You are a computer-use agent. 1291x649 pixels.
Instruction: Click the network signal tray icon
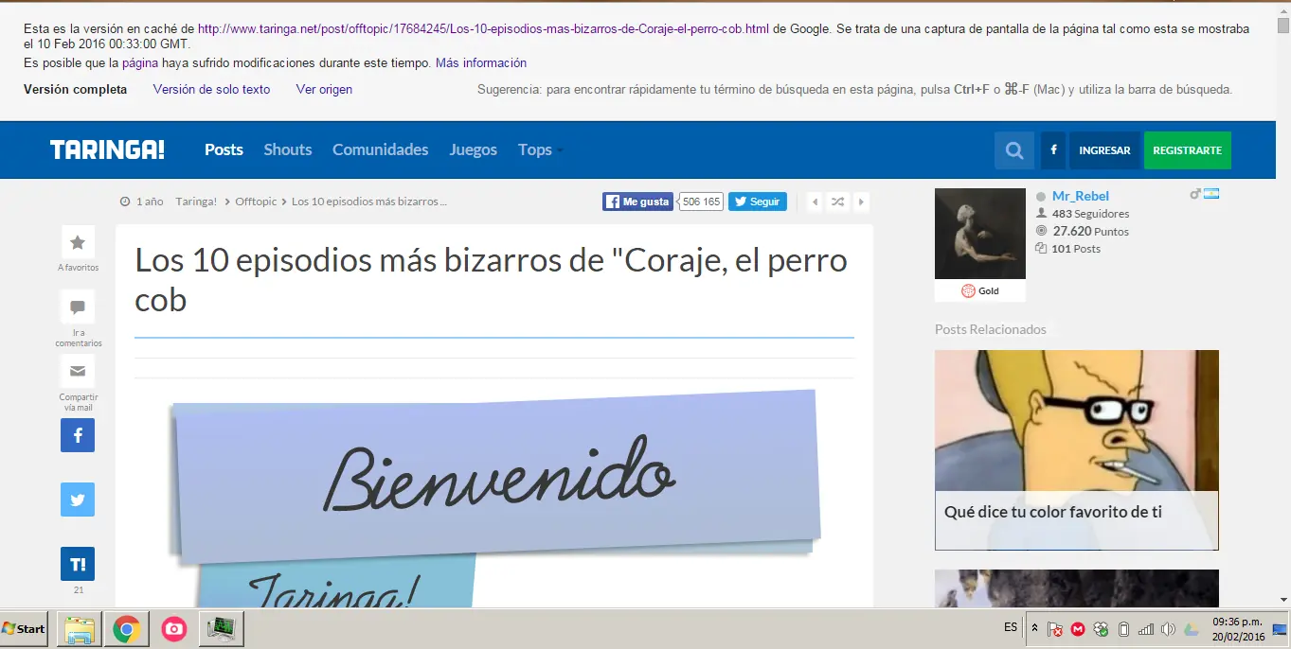tap(1146, 628)
